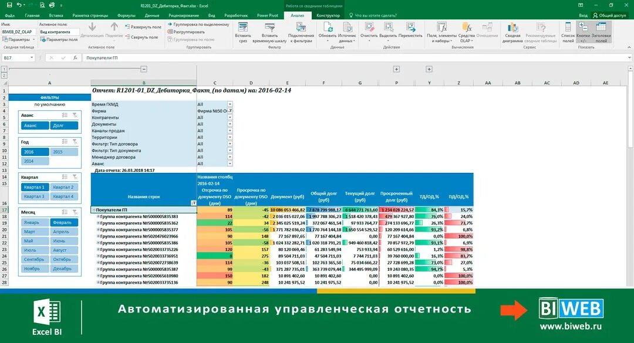The image size is (634, 343).
Task: Open the Фирма filter dropdown
Action: coord(230,111)
